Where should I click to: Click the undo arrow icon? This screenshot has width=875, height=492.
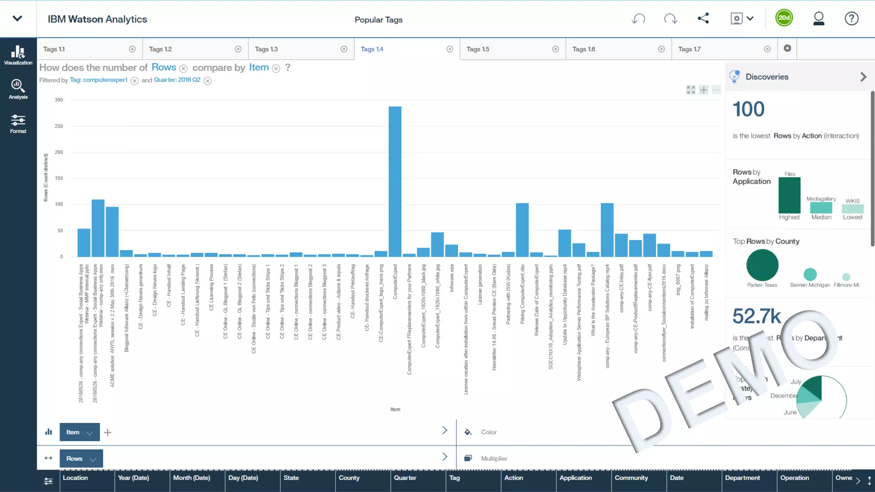tap(638, 19)
